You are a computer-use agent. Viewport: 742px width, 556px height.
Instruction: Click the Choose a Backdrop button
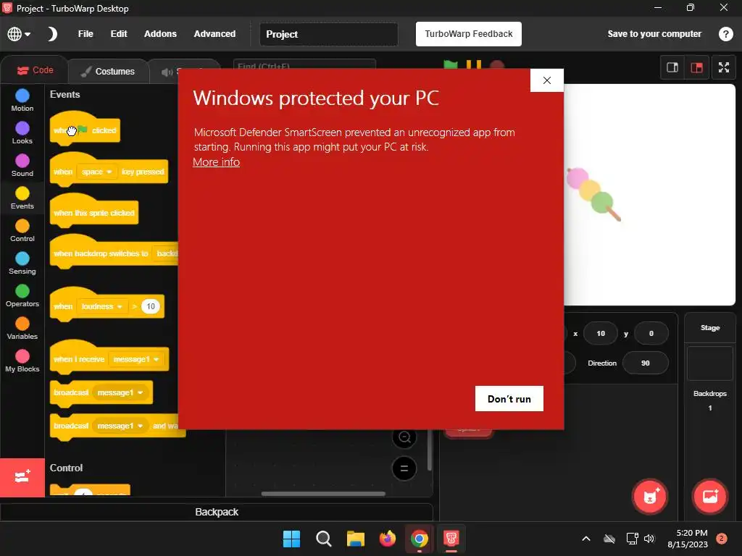710,497
